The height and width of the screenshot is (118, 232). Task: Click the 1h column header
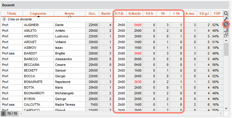[163, 13]
